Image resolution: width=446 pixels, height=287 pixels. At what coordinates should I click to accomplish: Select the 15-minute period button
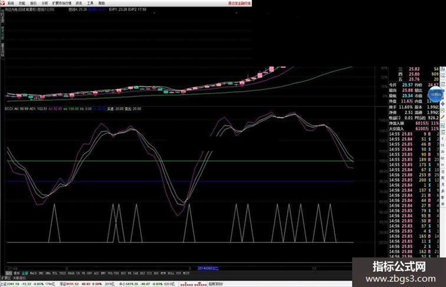[443, 145]
